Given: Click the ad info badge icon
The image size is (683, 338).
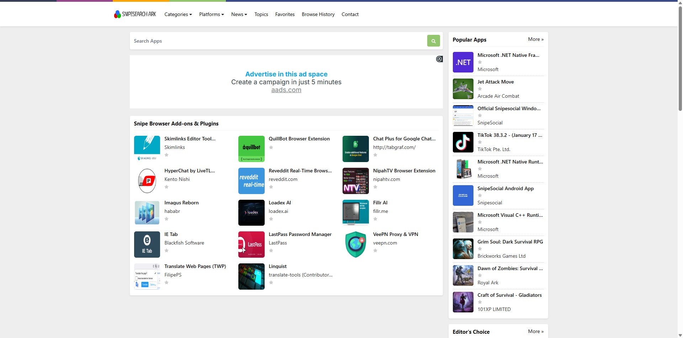Looking at the screenshot, I should coord(439,59).
